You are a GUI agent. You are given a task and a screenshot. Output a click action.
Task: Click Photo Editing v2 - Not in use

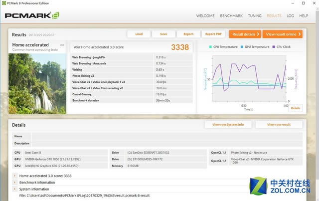coord(249,153)
